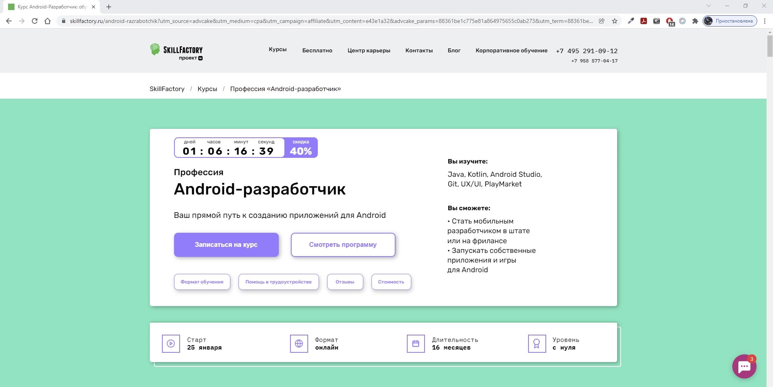Bookmark this page with the star
This screenshot has height=387, width=773.
pyautogui.click(x=615, y=21)
